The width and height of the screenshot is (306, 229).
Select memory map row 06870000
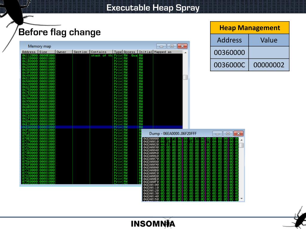tap(102, 95)
